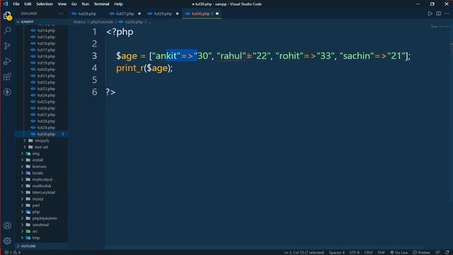Open the File menu
The width and height of the screenshot is (453, 255).
tap(16, 4)
